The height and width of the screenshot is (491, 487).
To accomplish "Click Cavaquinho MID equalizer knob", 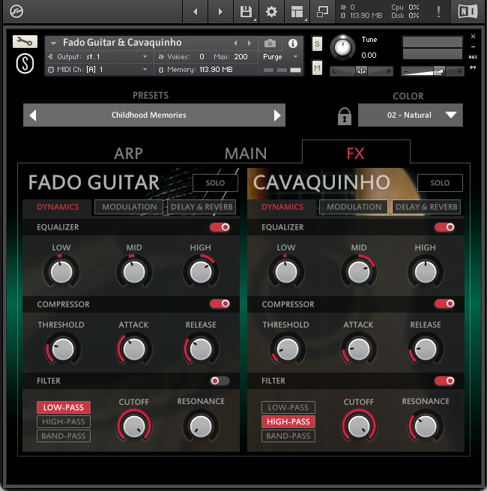I will 359,272.
